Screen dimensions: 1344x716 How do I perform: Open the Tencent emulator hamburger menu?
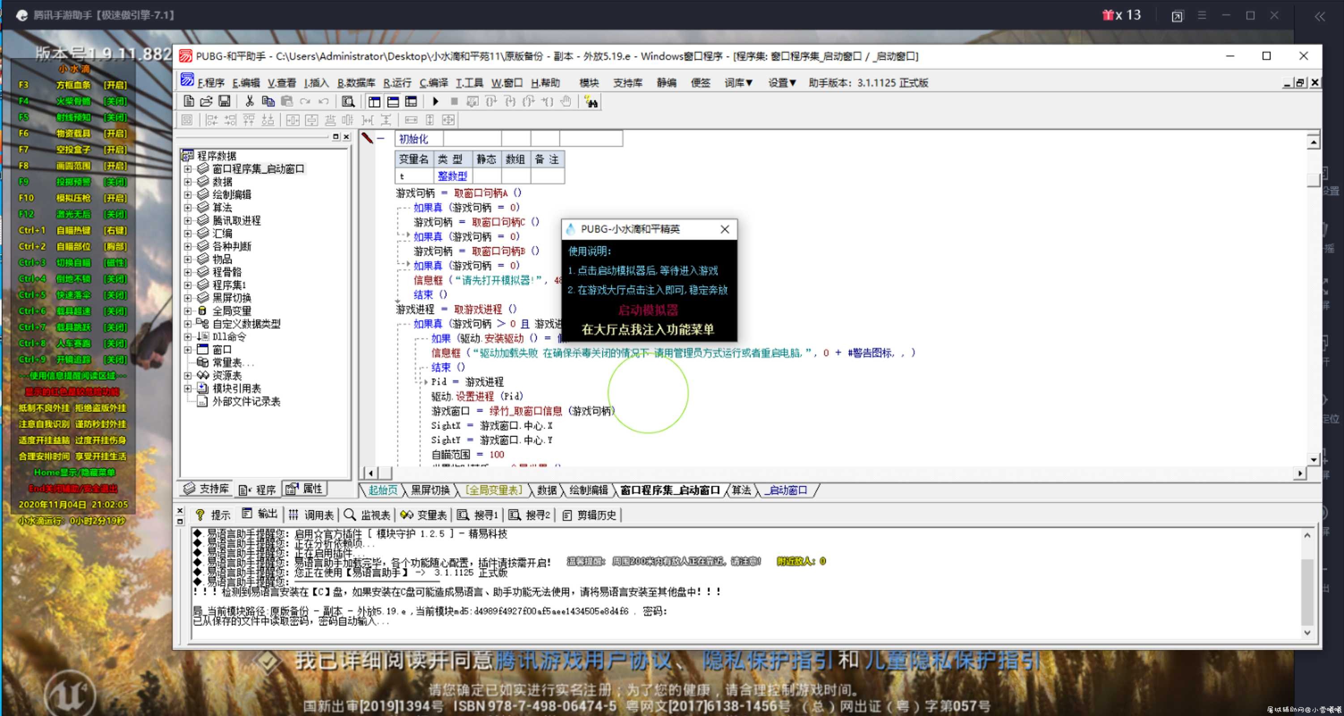point(1202,15)
